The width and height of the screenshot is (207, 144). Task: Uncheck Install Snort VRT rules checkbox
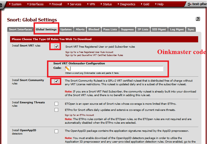click(57, 47)
